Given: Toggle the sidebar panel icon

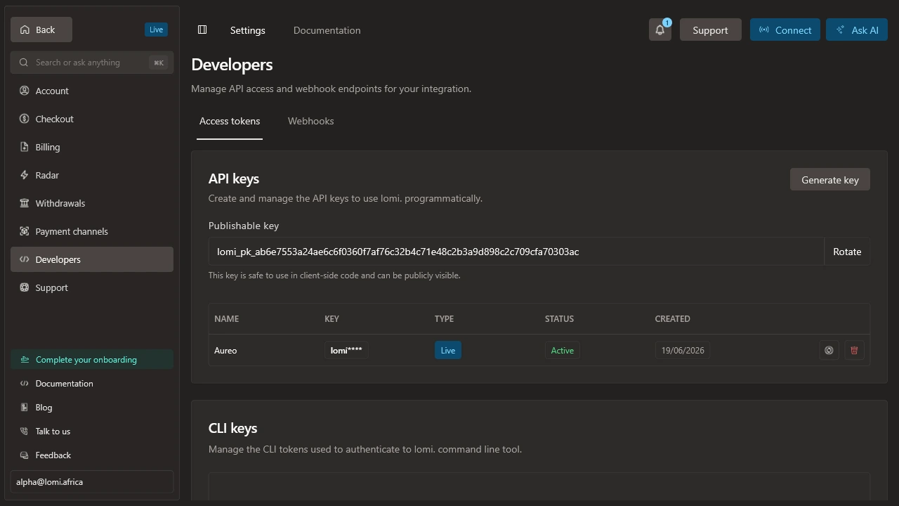Looking at the screenshot, I should [x=202, y=30].
